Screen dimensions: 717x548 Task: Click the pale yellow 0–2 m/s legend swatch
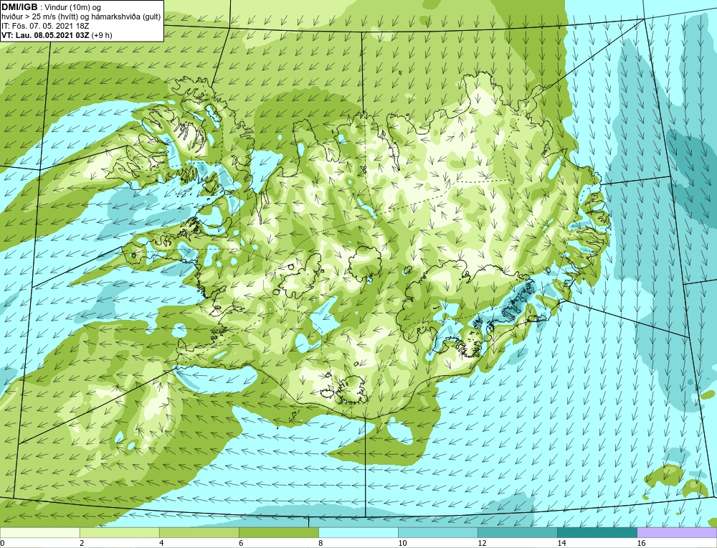39,532
